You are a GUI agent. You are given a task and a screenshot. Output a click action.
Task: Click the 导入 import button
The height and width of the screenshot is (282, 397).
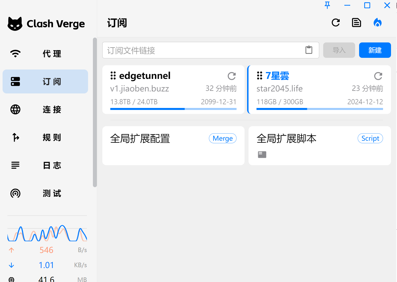(339, 50)
